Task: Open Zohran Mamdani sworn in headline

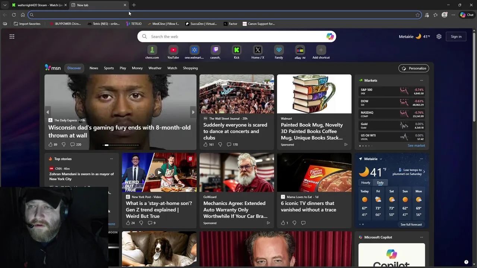Action: click(82, 176)
